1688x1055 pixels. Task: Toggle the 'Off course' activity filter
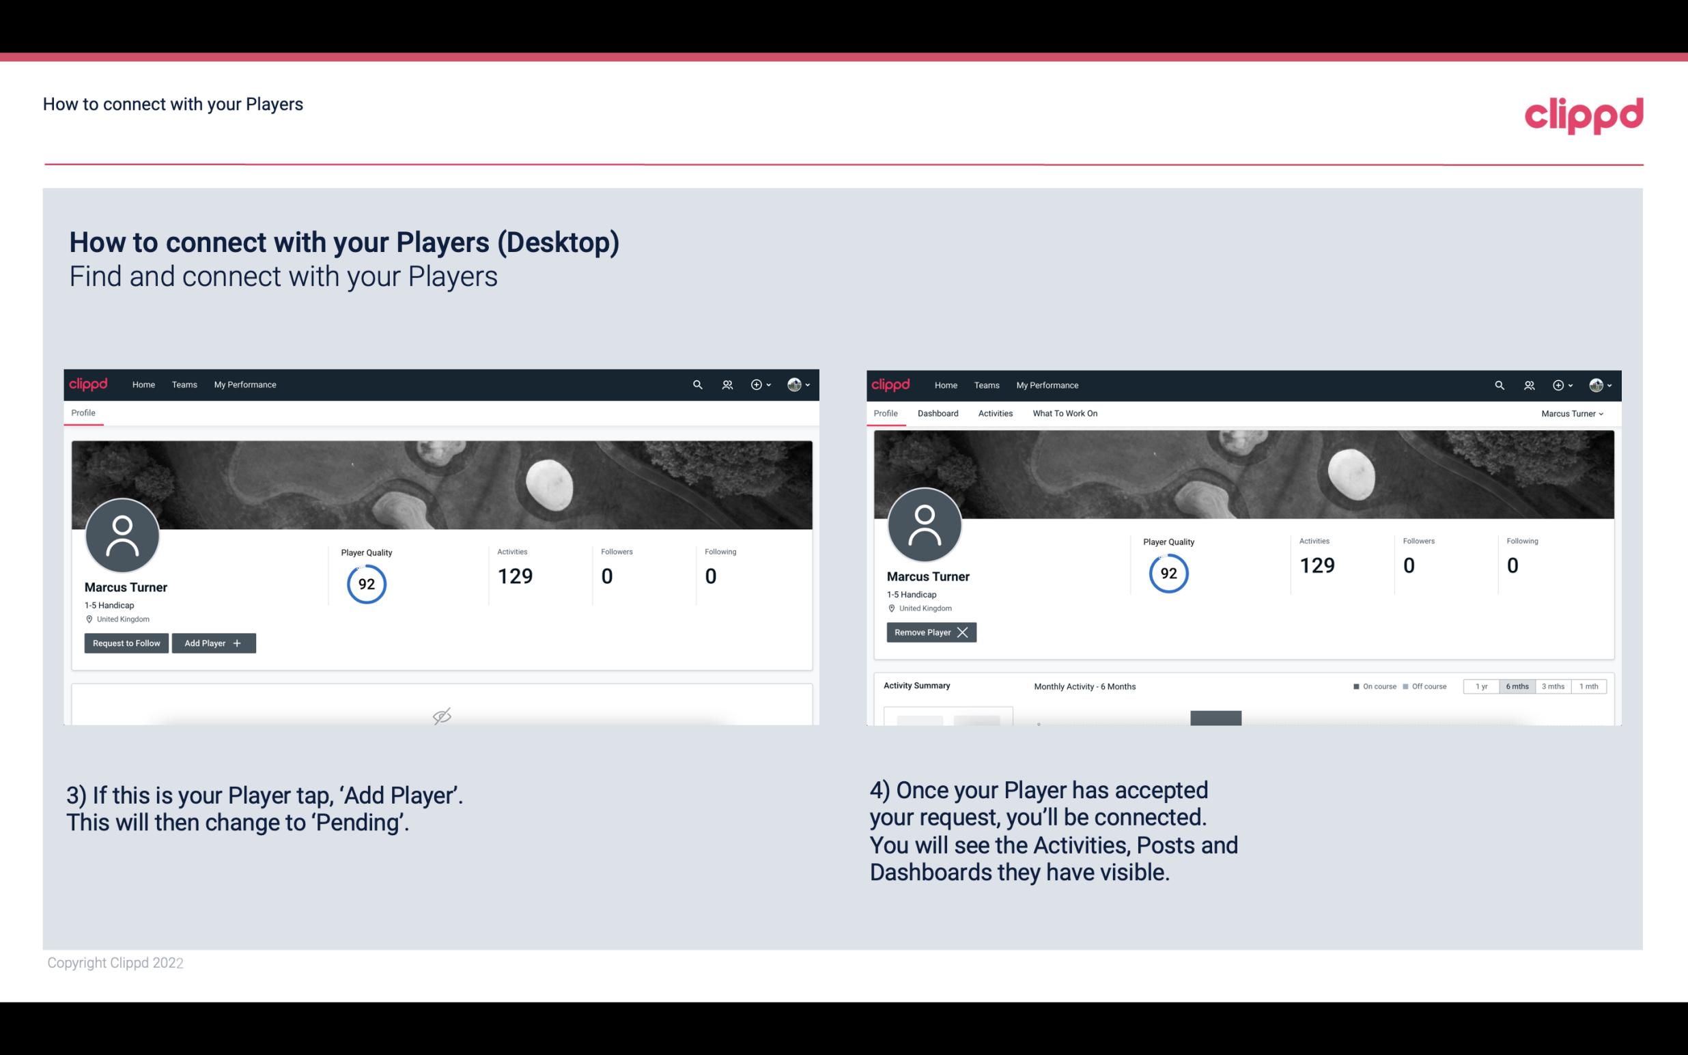coord(1423,686)
